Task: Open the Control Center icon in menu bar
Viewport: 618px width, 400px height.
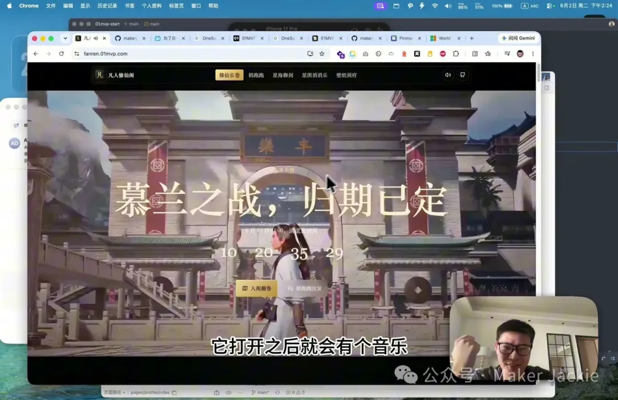Action: click(550, 6)
